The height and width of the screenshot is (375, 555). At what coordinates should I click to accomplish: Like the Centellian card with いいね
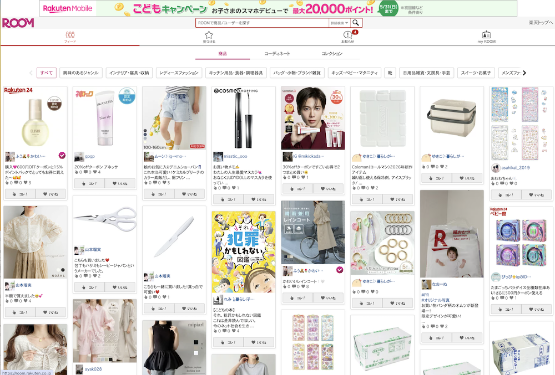click(328, 188)
